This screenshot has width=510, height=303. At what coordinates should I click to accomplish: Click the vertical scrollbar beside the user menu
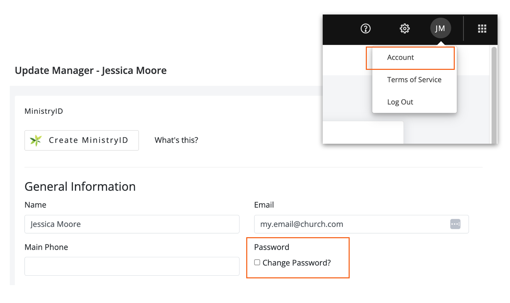(x=494, y=94)
